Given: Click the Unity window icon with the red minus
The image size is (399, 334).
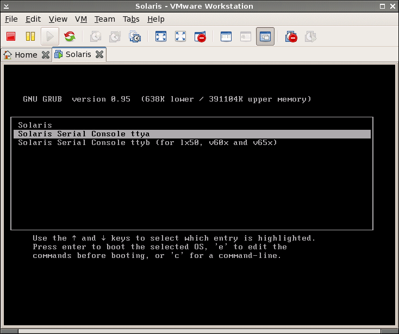Looking at the screenshot, I should pos(200,36).
